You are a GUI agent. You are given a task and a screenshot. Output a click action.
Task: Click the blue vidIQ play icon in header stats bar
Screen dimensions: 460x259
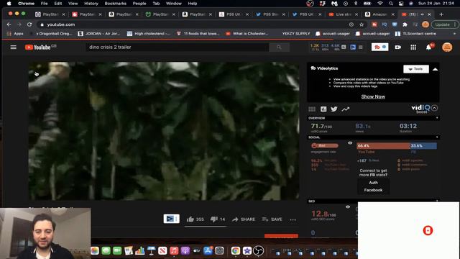pyautogui.click(x=353, y=47)
